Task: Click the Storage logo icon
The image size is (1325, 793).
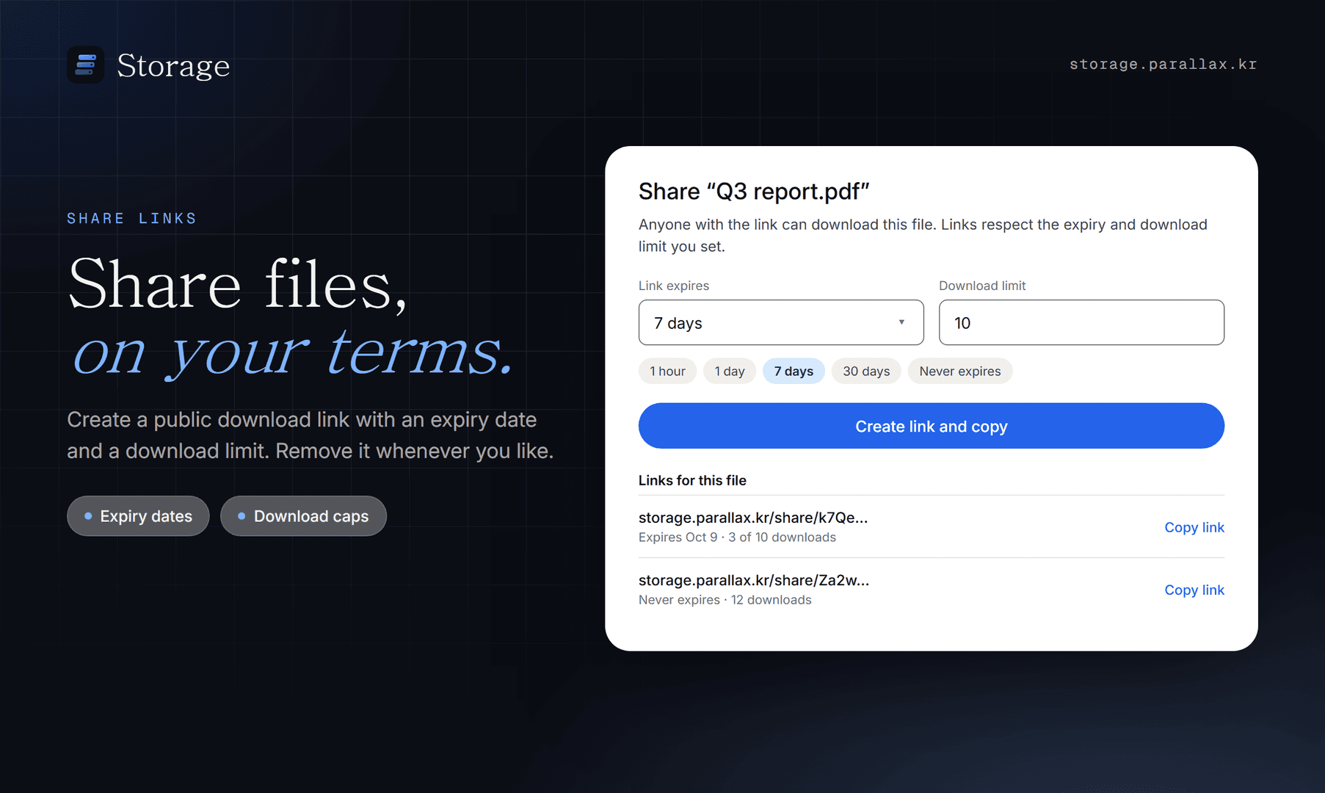Action: click(85, 65)
